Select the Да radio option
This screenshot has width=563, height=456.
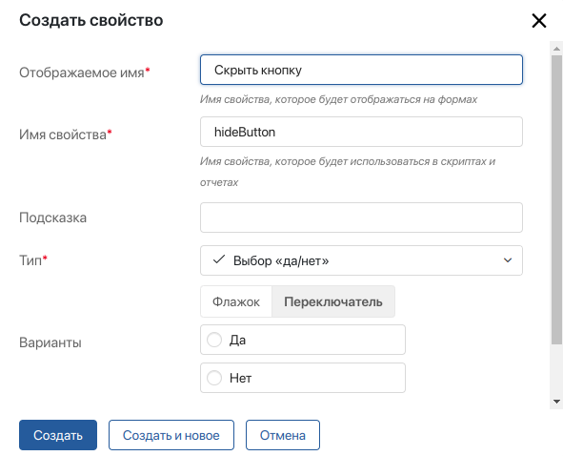tap(214, 340)
